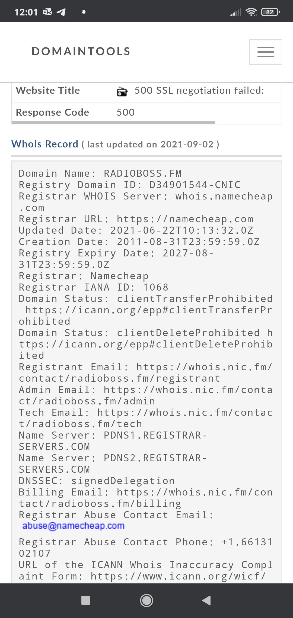The height and width of the screenshot is (618, 293).
Task: Tap the ICANN wicf complaint form URL
Action: [178, 576]
